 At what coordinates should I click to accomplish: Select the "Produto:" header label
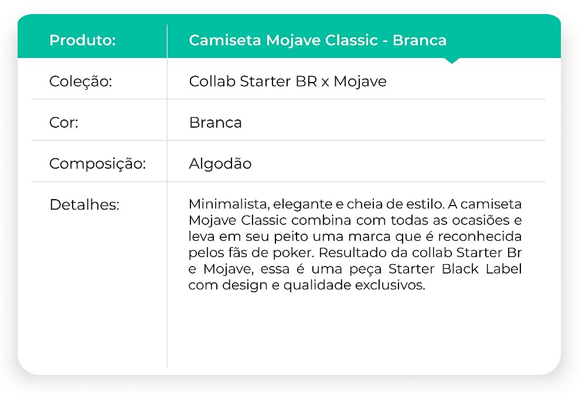click(83, 40)
